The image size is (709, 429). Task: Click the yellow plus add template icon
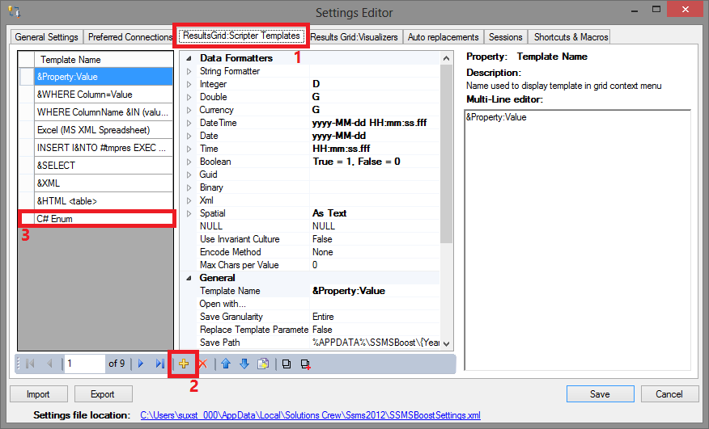(x=184, y=364)
